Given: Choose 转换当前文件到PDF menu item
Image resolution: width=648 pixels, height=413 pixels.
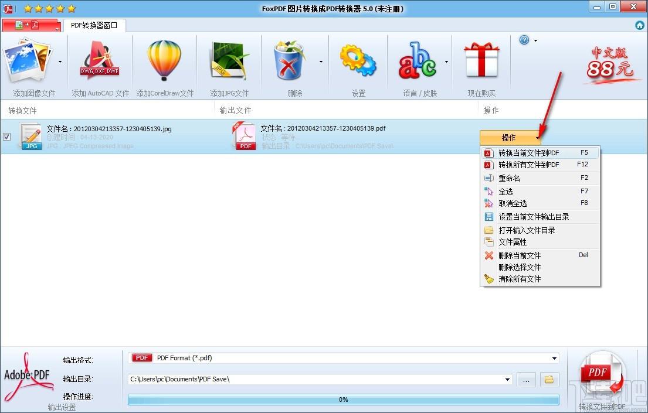Looking at the screenshot, I should (541, 153).
